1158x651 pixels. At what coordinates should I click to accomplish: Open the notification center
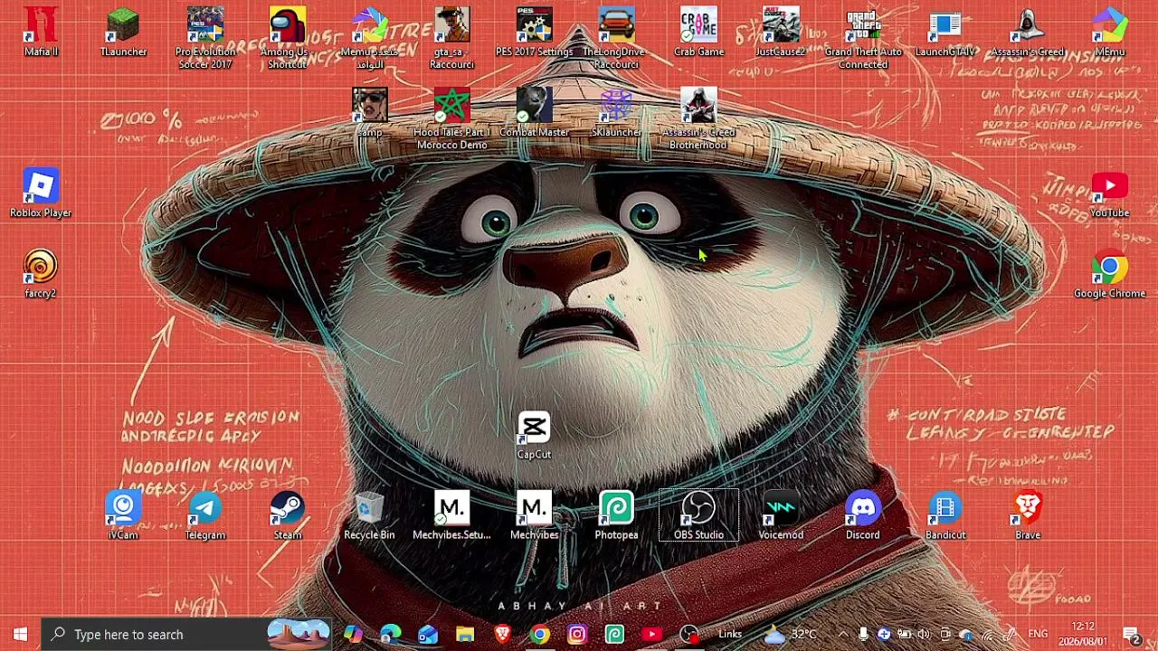(x=1131, y=634)
